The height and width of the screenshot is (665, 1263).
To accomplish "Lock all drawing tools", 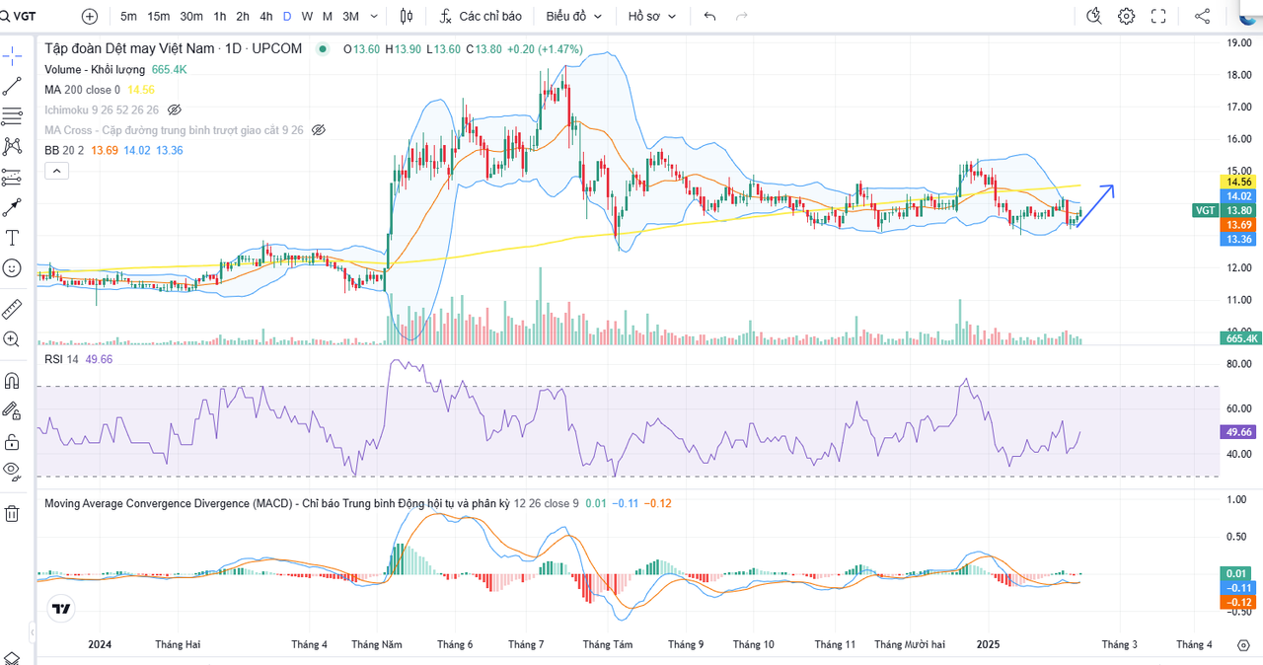I will click(12, 440).
